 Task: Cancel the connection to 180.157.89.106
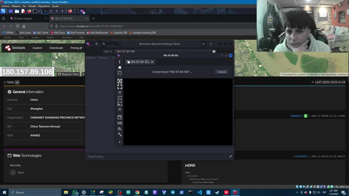point(222,72)
